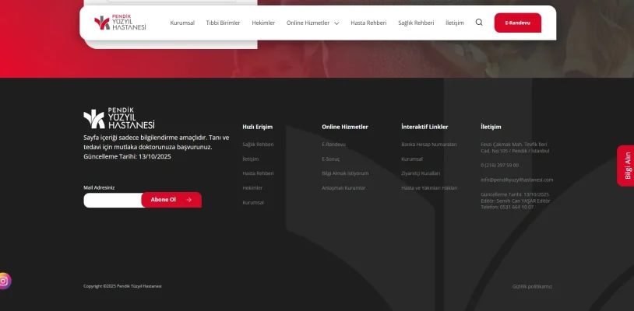Select Tıbbi Birimler in the navbar
The width and height of the screenshot is (634, 311).
click(x=223, y=23)
